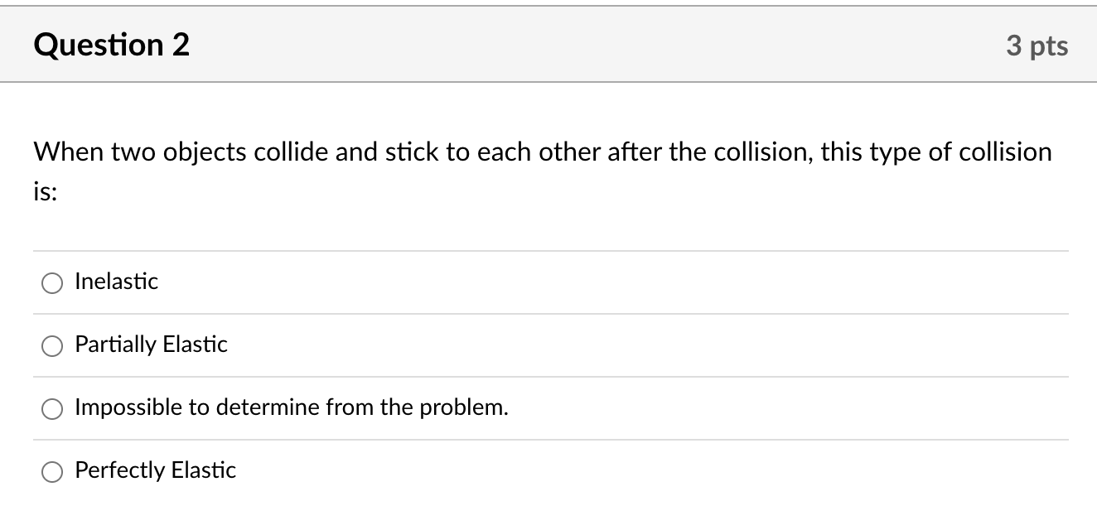The height and width of the screenshot is (530, 1097).
Task: Click the 3 pts points label
Action: pos(1037,46)
